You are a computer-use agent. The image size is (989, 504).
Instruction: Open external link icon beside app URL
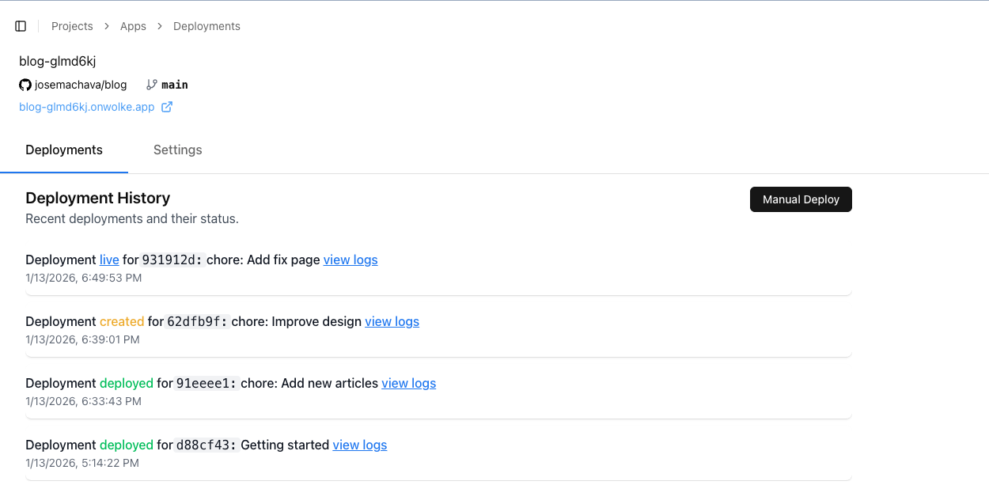[x=167, y=107]
